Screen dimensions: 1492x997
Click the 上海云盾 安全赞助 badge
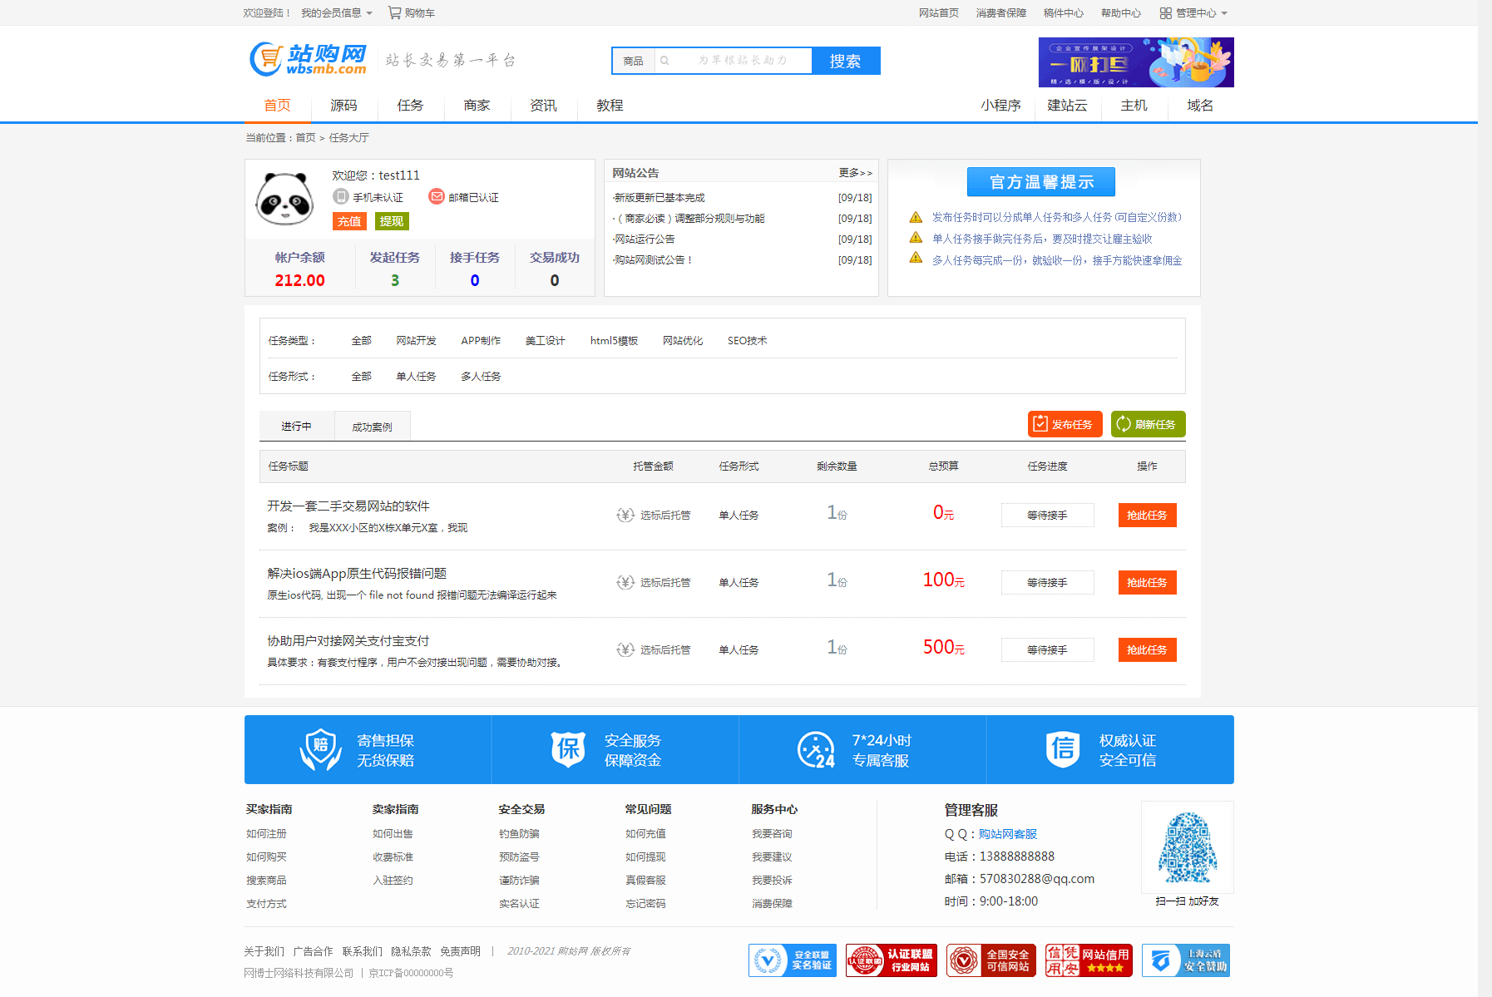1186,960
